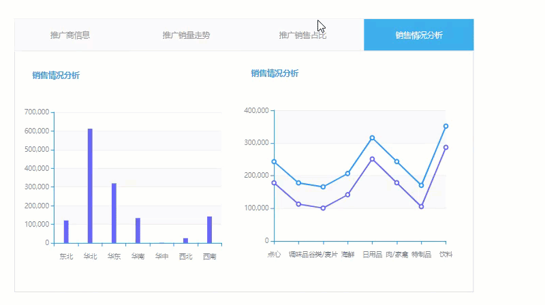Select the 推广销售占比 tab
545x305 pixels.
pos(302,35)
